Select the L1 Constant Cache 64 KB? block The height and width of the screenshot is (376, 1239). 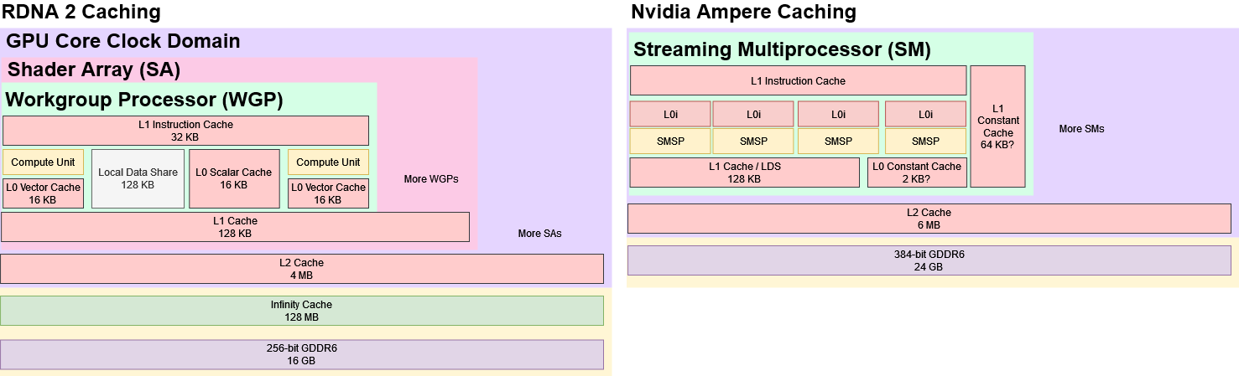pyautogui.click(x=997, y=126)
